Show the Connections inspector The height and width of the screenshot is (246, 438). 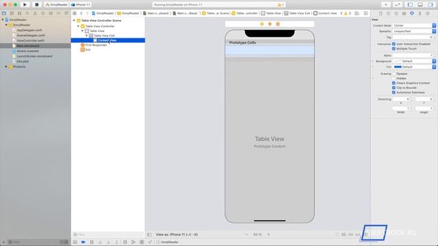click(427, 14)
